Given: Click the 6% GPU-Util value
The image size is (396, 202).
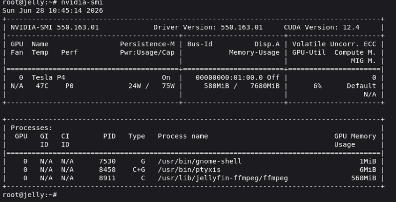Looking at the screenshot, I should coord(317,86).
